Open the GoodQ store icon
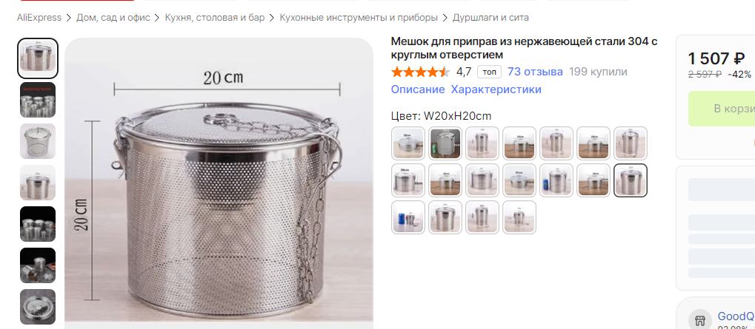Screen dimensions: 755x329 point(700,319)
